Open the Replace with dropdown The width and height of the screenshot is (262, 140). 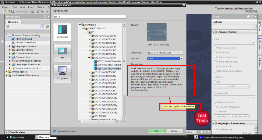pos(254,97)
